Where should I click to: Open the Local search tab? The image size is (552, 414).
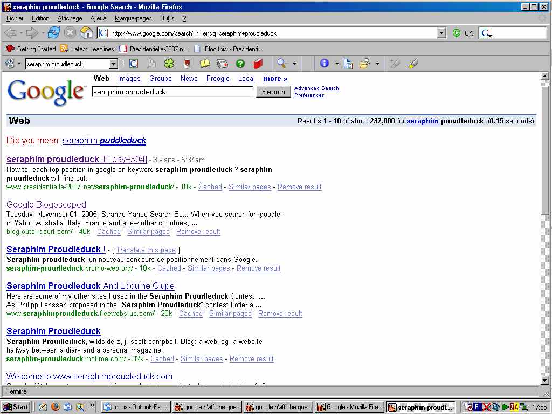point(246,79)
